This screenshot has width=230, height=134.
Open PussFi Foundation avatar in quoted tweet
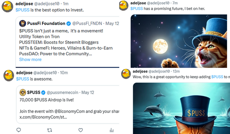[23, 23]
